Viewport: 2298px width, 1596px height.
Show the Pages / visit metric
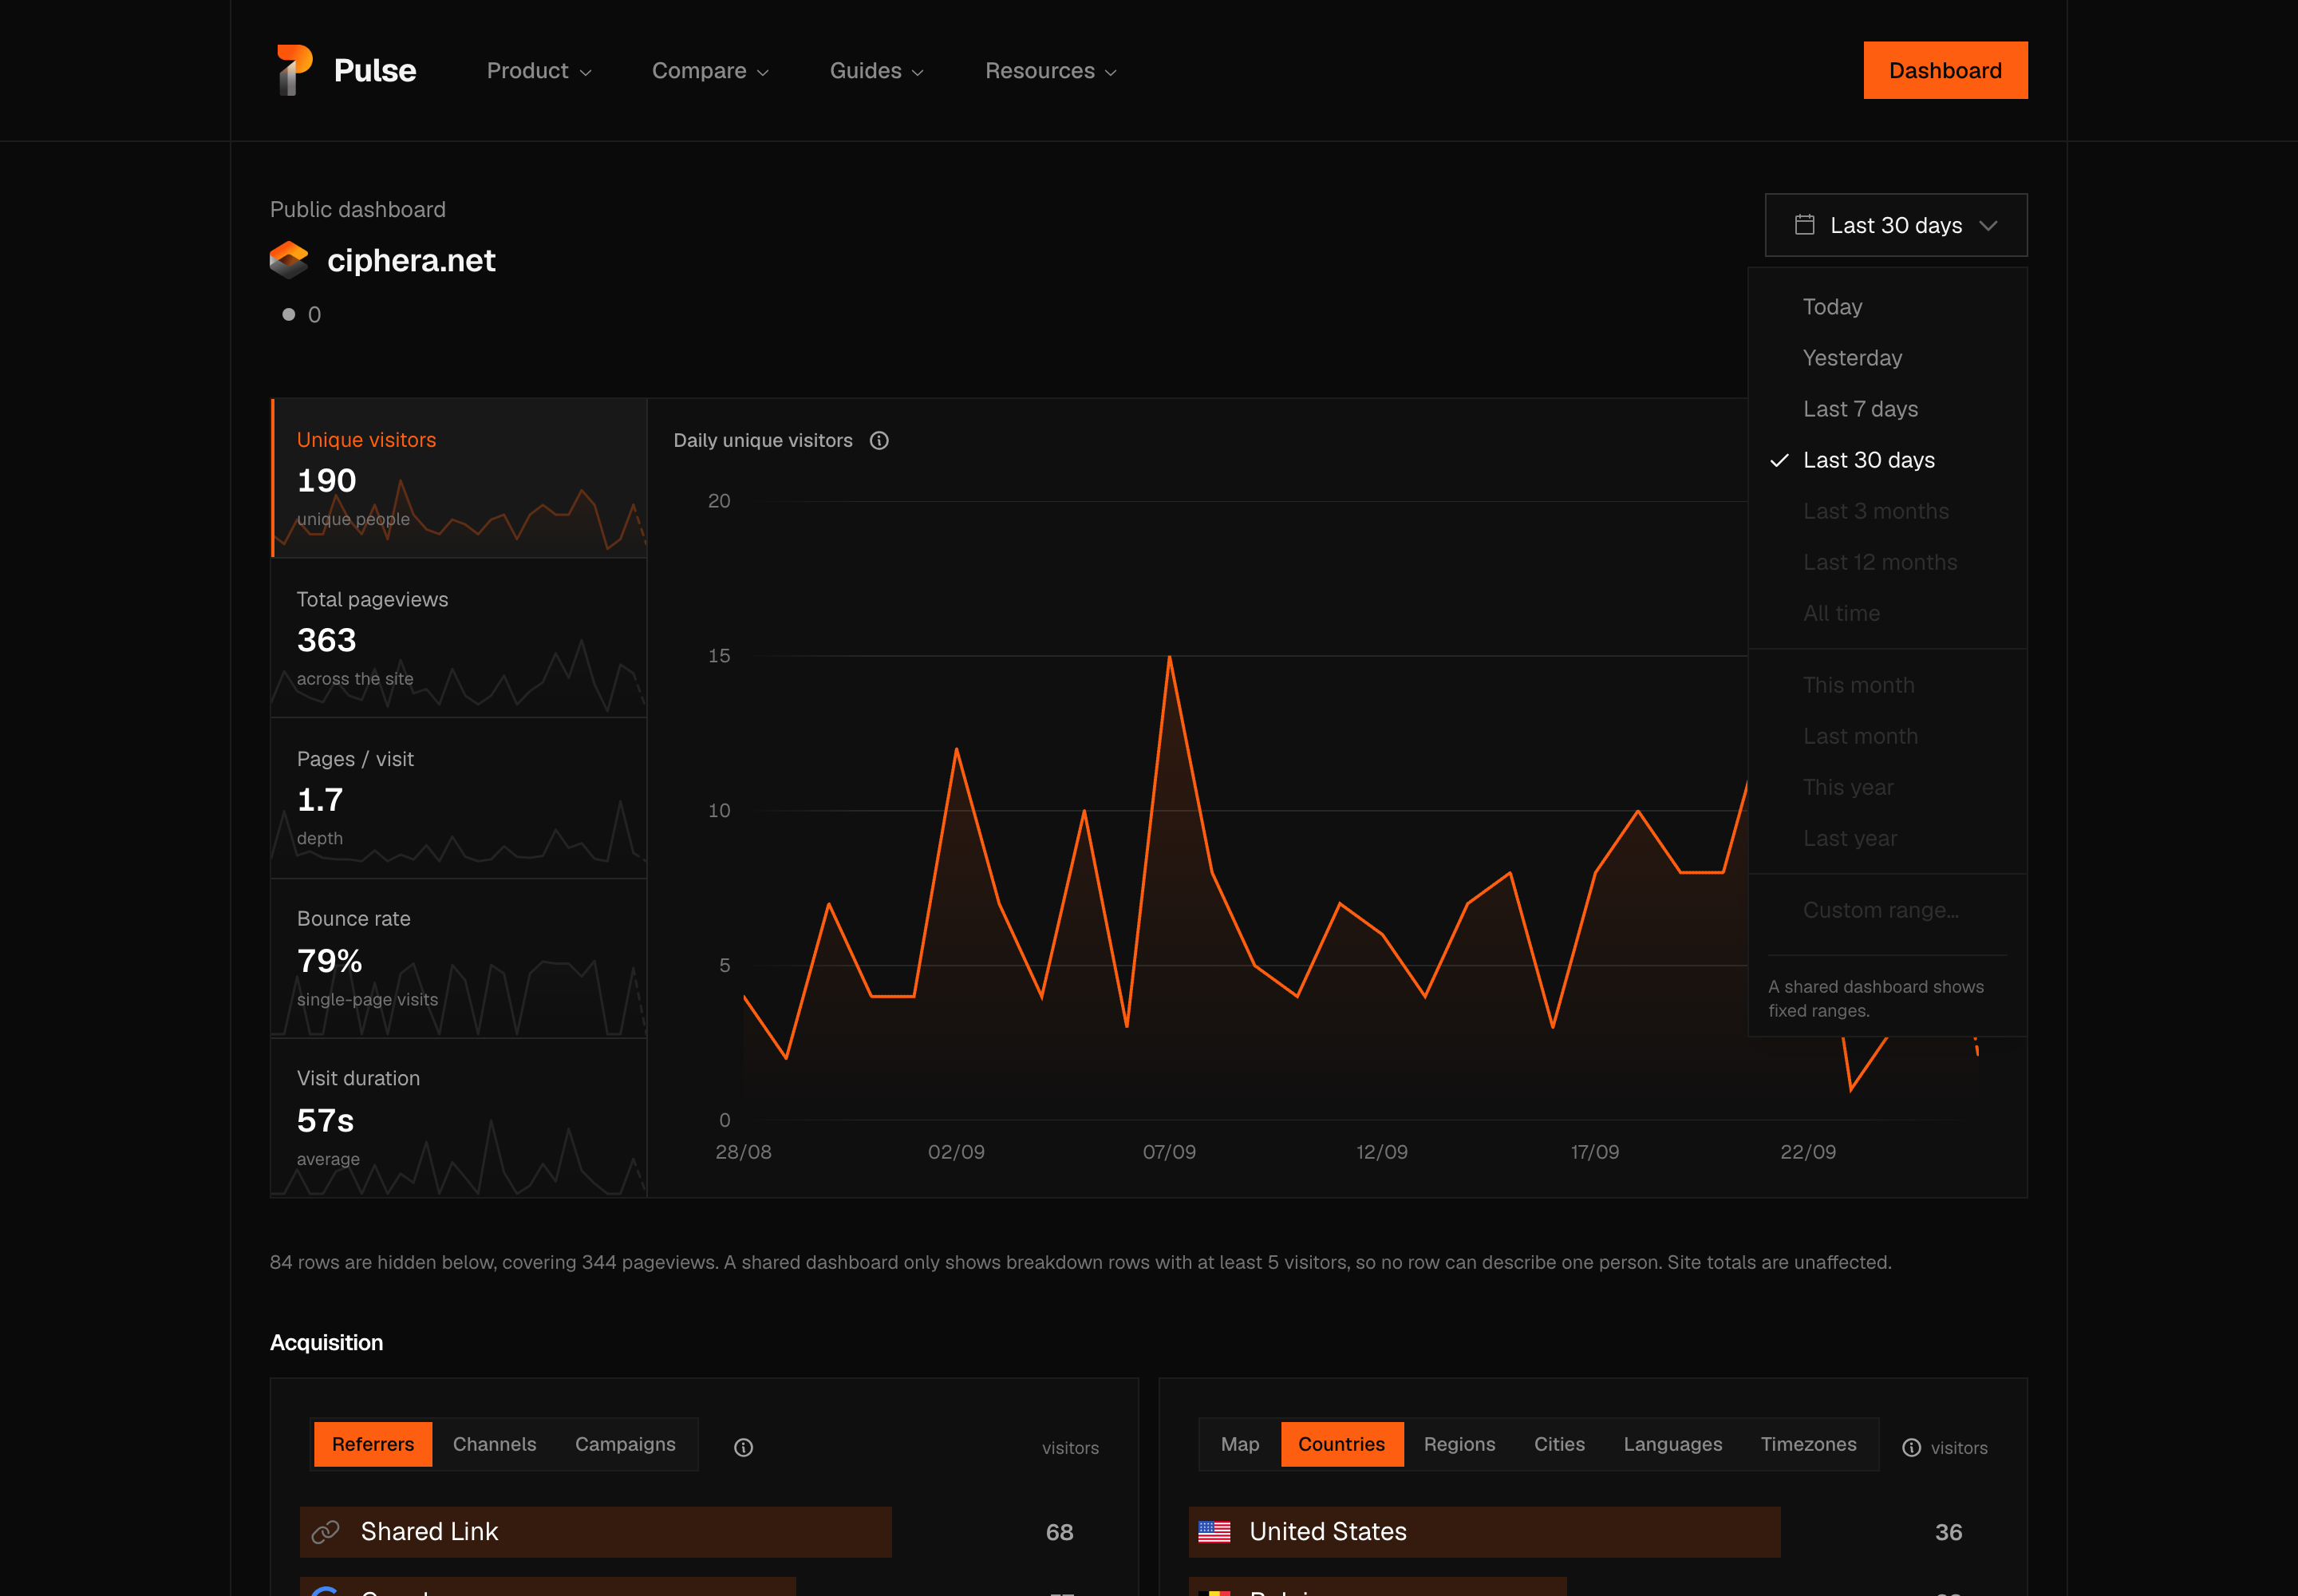pyautogui.click(x=459, y=798)
